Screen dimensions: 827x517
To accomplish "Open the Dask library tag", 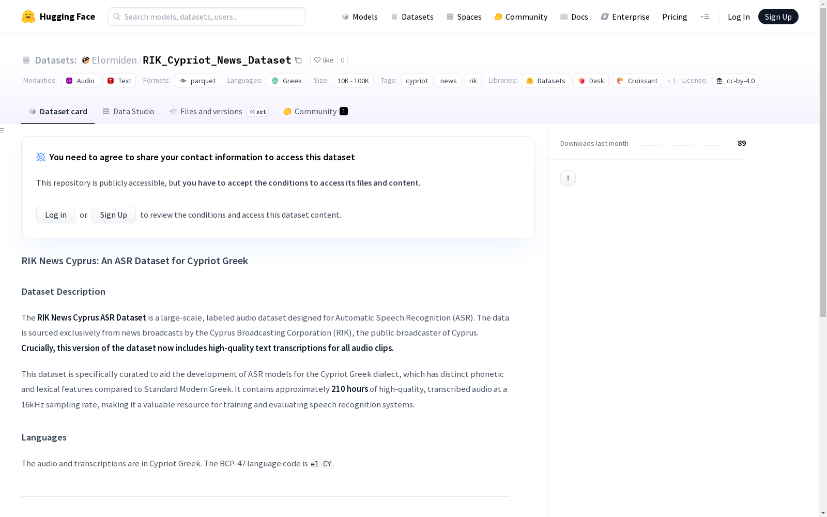I will point(591,81).
